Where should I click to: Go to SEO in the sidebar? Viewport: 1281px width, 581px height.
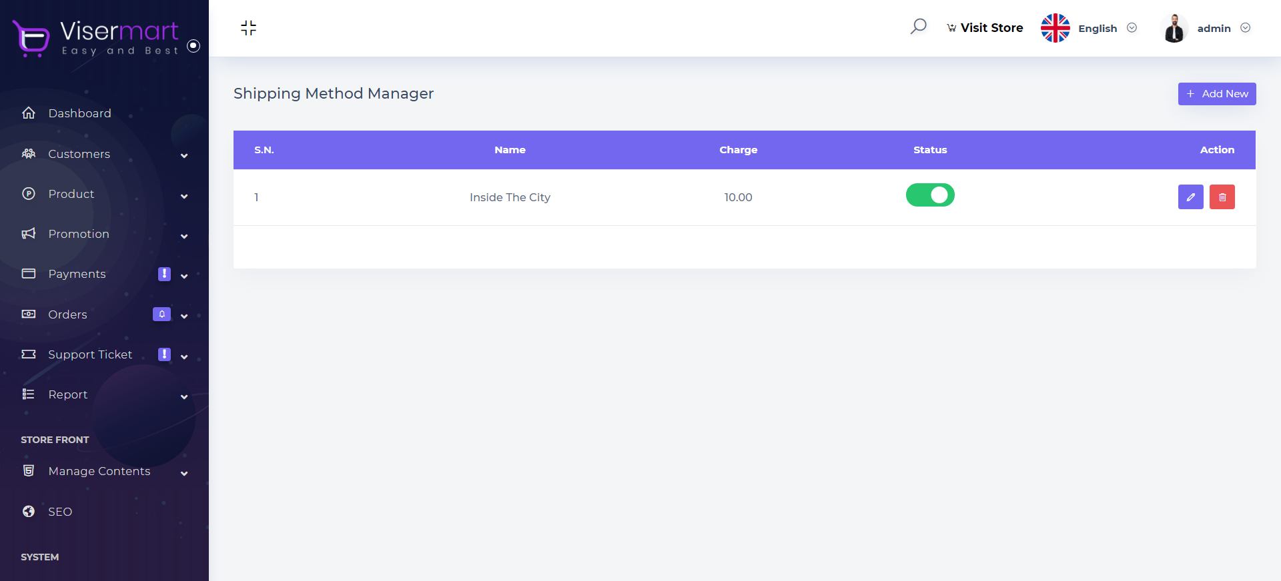point(60,512)
